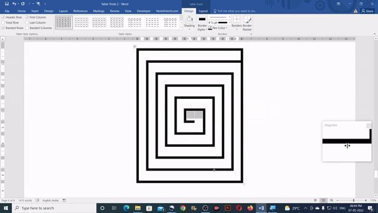
Task: Switch to Print Layout view in status bar
Action: coord(324,201)
